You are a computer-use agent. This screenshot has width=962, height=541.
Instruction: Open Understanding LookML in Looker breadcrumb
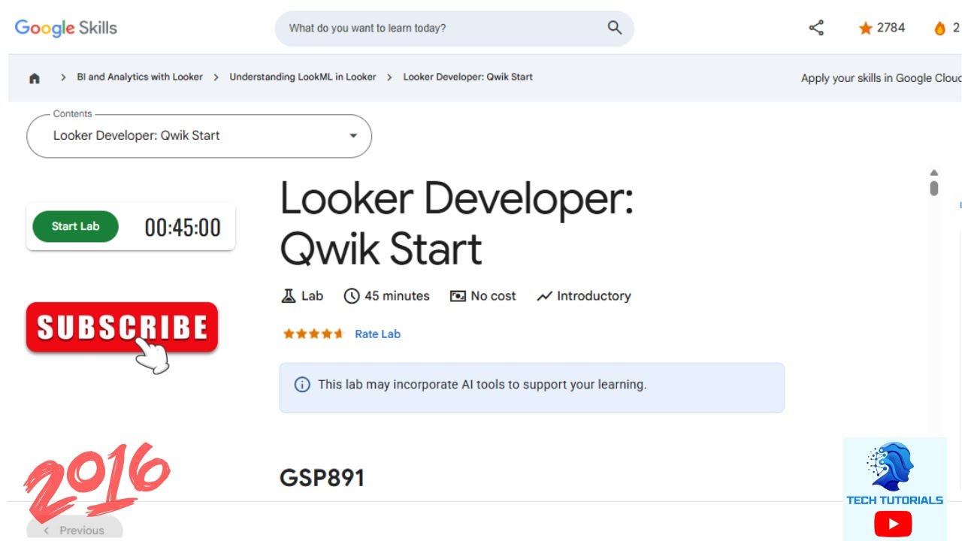click(303, 77)
